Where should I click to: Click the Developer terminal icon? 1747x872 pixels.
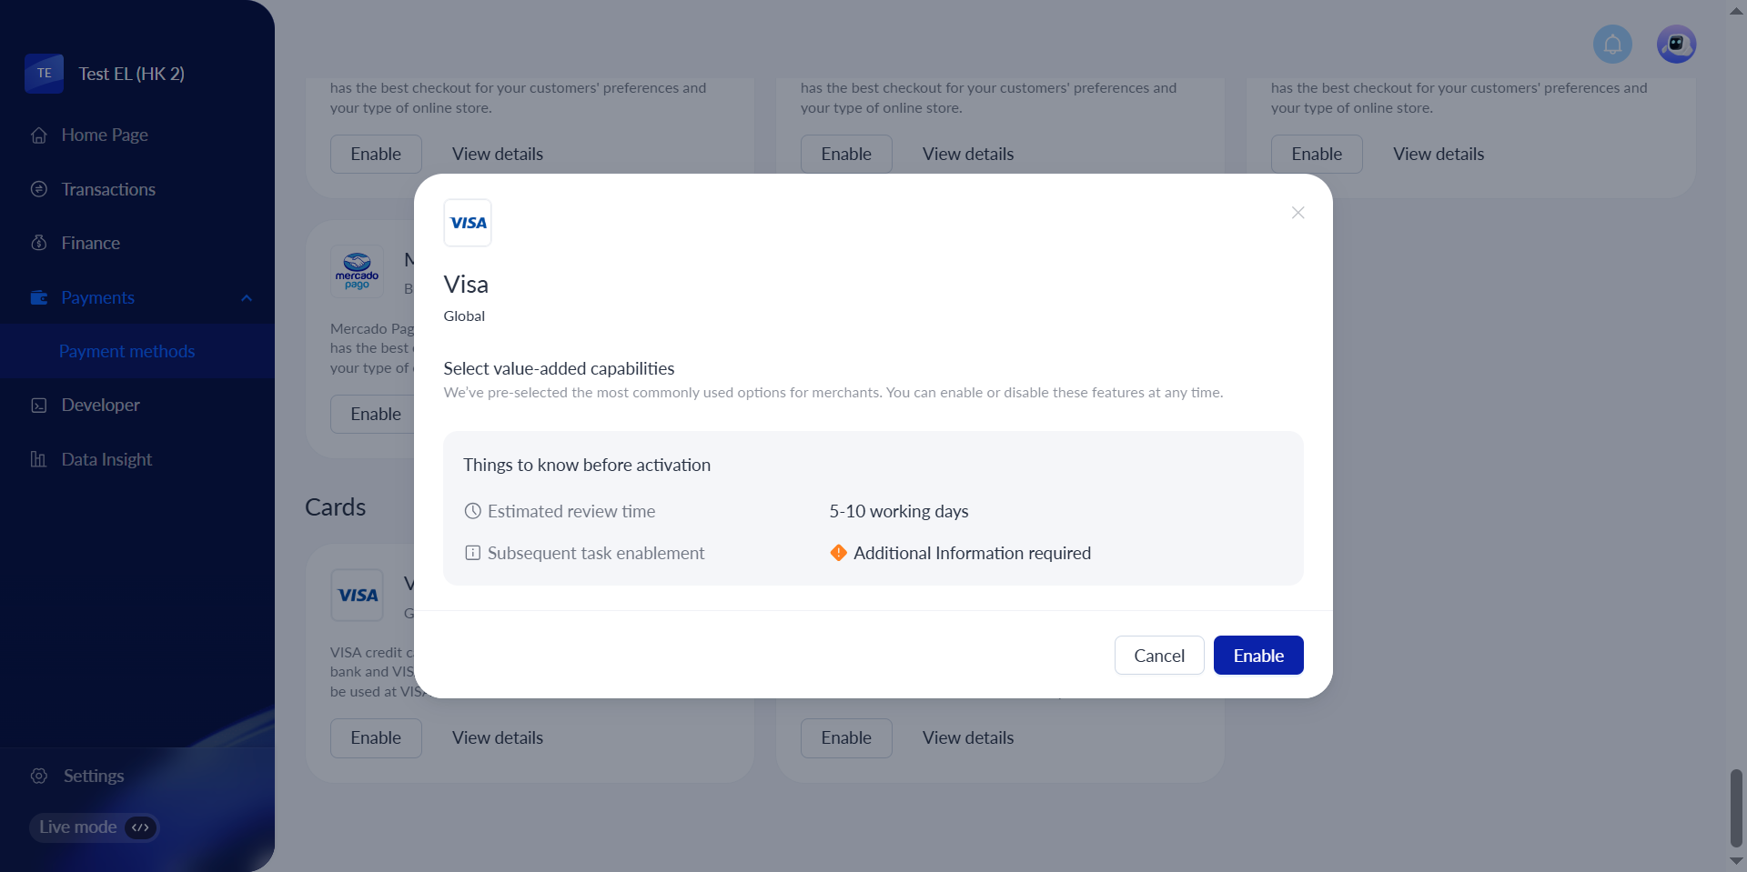tap(39, 406)
